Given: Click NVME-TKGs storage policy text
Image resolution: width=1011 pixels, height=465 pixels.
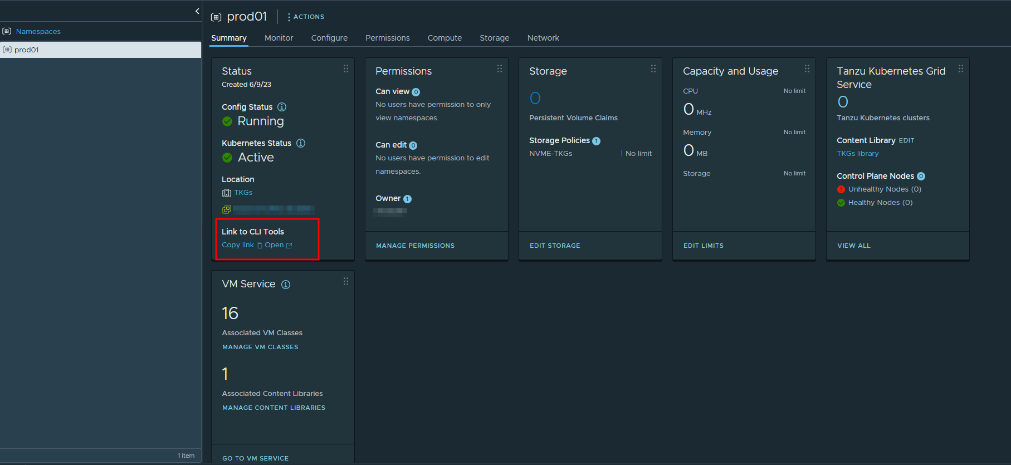Looking at the screenshot, I should [550, 154].
